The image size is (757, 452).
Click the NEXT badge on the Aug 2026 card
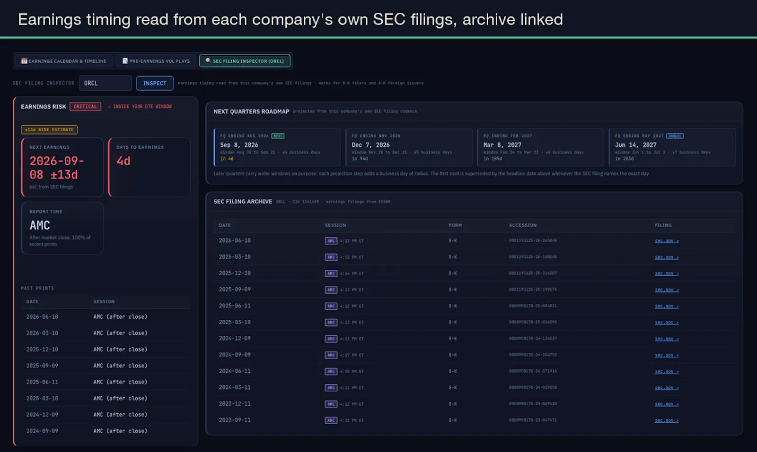coord(278,136)
